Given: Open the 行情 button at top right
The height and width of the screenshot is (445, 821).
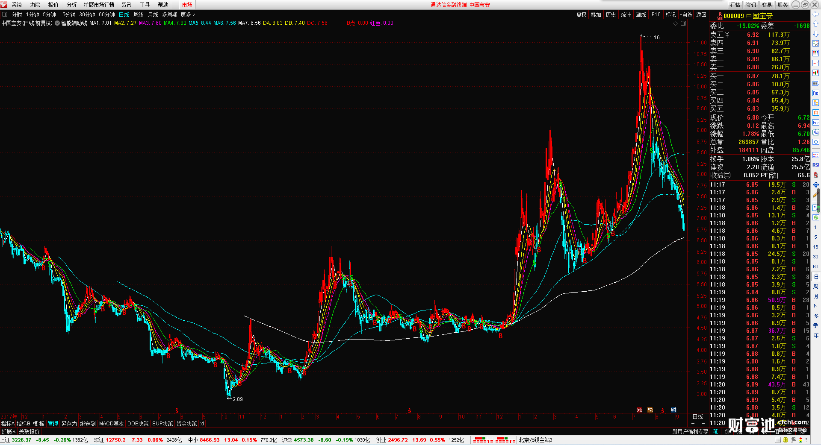Looking at the screenshot, I should [x=735, y=5].
